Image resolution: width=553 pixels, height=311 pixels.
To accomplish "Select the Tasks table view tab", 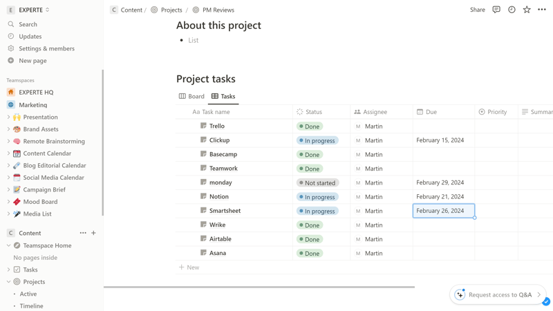I will (x=223, y=96).
